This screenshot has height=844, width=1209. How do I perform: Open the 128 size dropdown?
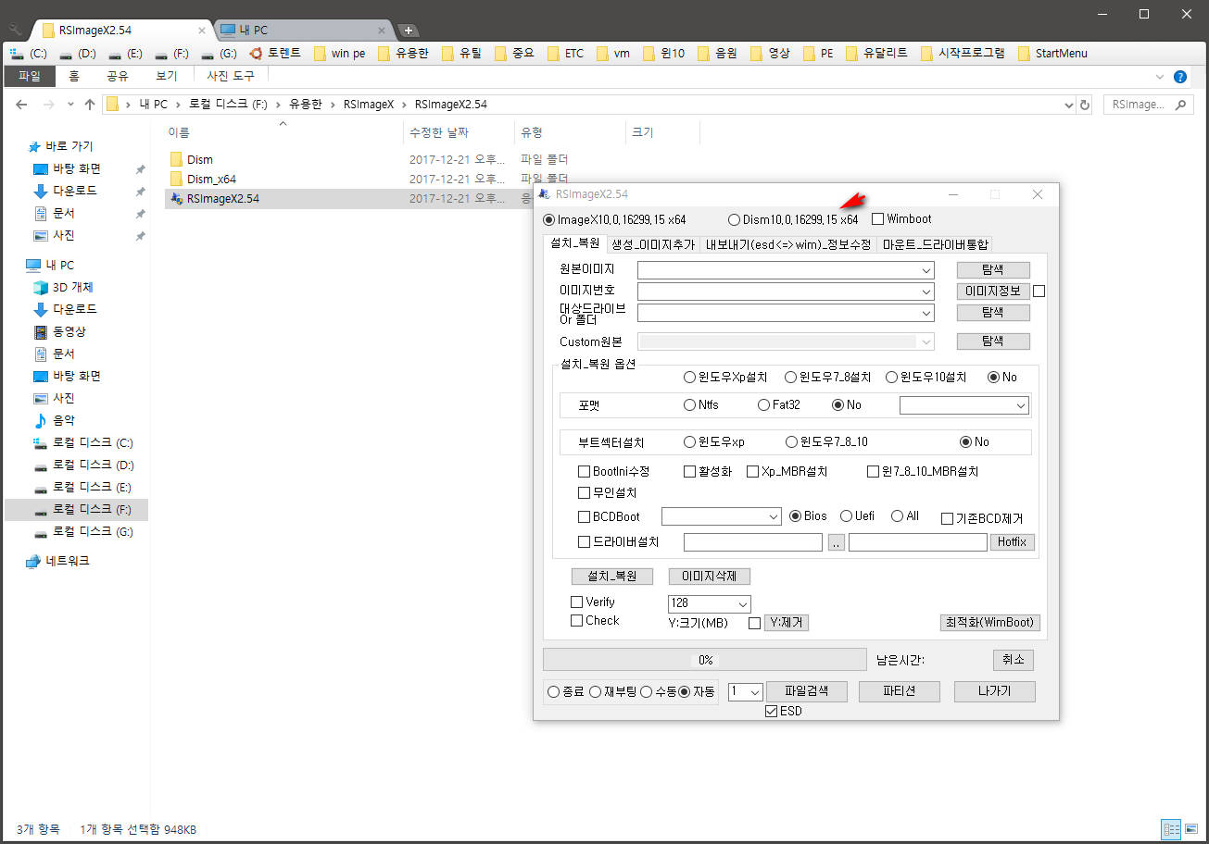coord(743,603)
